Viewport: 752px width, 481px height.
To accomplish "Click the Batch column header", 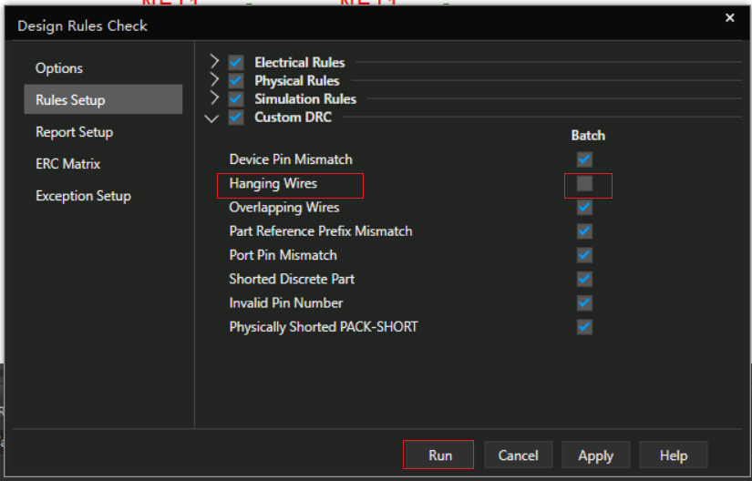I will tap(588, 136).
